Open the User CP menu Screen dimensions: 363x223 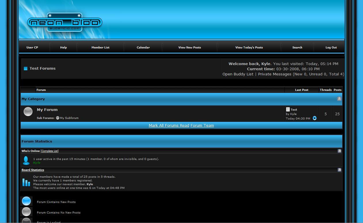point(32,48)
